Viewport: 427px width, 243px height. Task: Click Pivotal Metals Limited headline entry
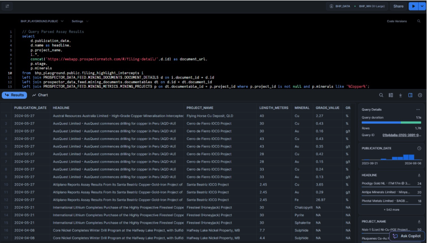(x=391, y=201)
